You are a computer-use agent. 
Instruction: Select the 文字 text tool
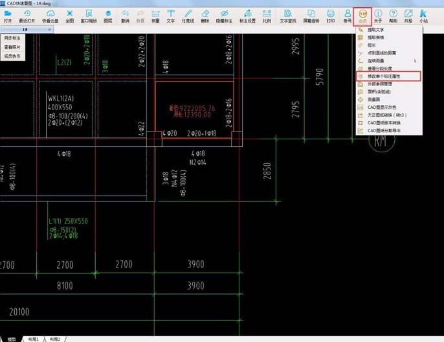click(171, 16)
